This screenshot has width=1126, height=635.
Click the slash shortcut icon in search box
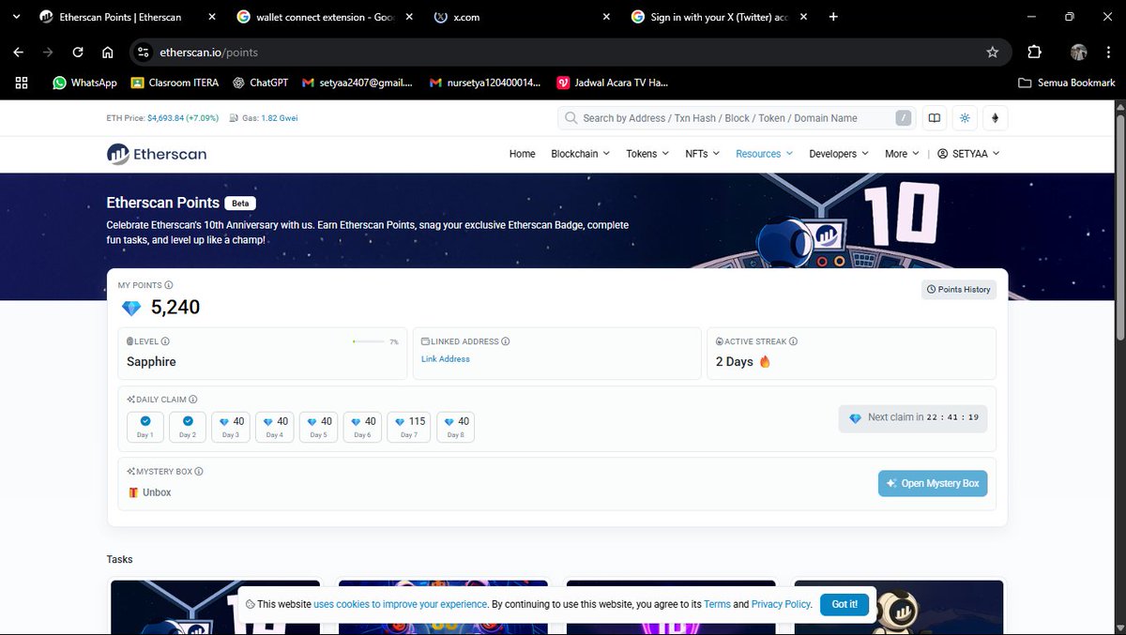point(903,118)
